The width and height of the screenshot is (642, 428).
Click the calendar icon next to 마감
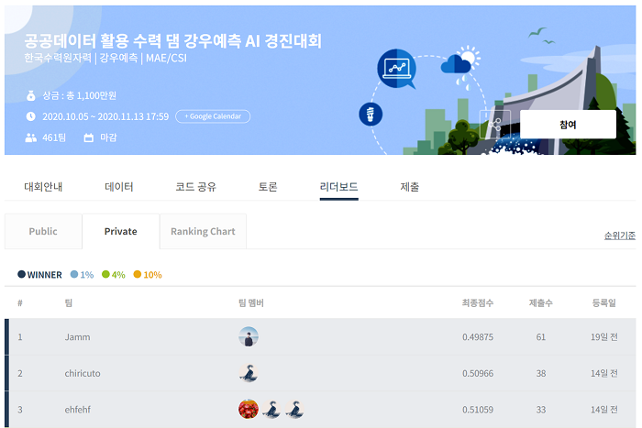(x=89, y=137)
